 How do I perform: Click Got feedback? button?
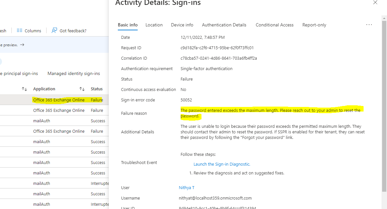69,31
